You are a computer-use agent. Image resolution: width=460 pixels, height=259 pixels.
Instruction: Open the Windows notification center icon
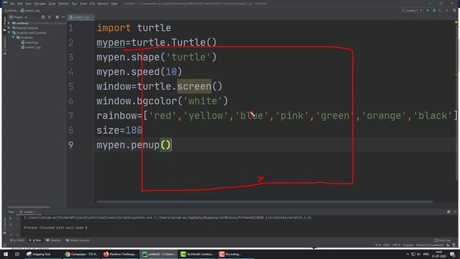click(x=452, y=254)
